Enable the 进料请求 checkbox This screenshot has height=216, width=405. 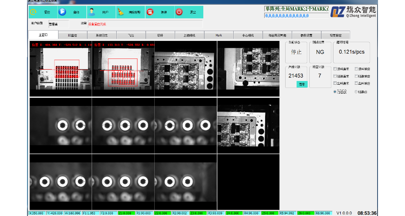pos(335,69)
